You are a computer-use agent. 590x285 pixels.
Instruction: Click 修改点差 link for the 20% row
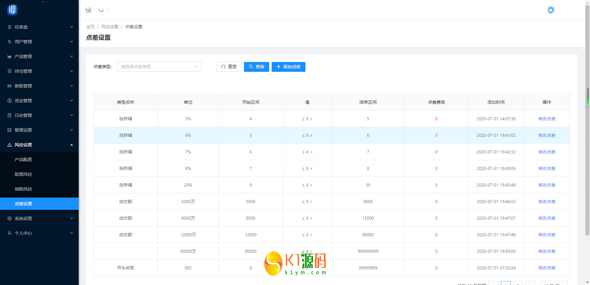coord(547,185)
